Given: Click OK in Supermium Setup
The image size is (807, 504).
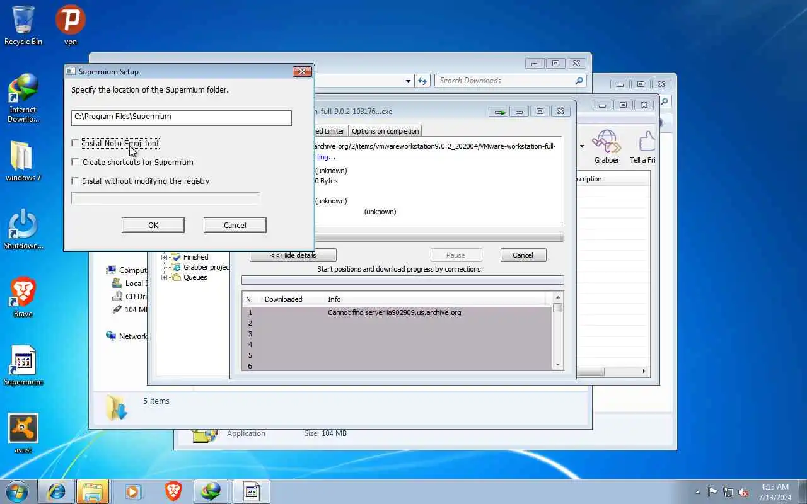Looking at the screenshot, I should coord(153,226).
